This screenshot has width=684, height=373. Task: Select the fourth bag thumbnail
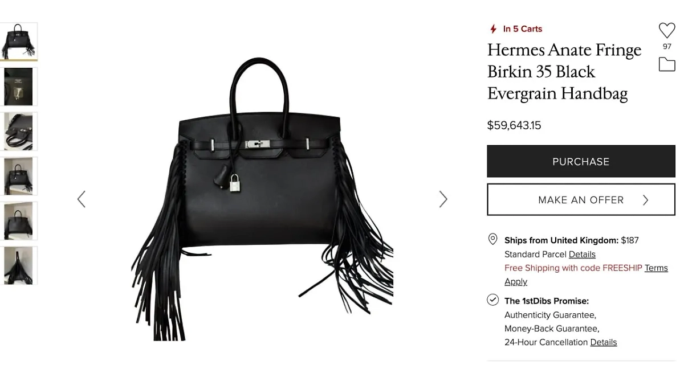point(18,177)
